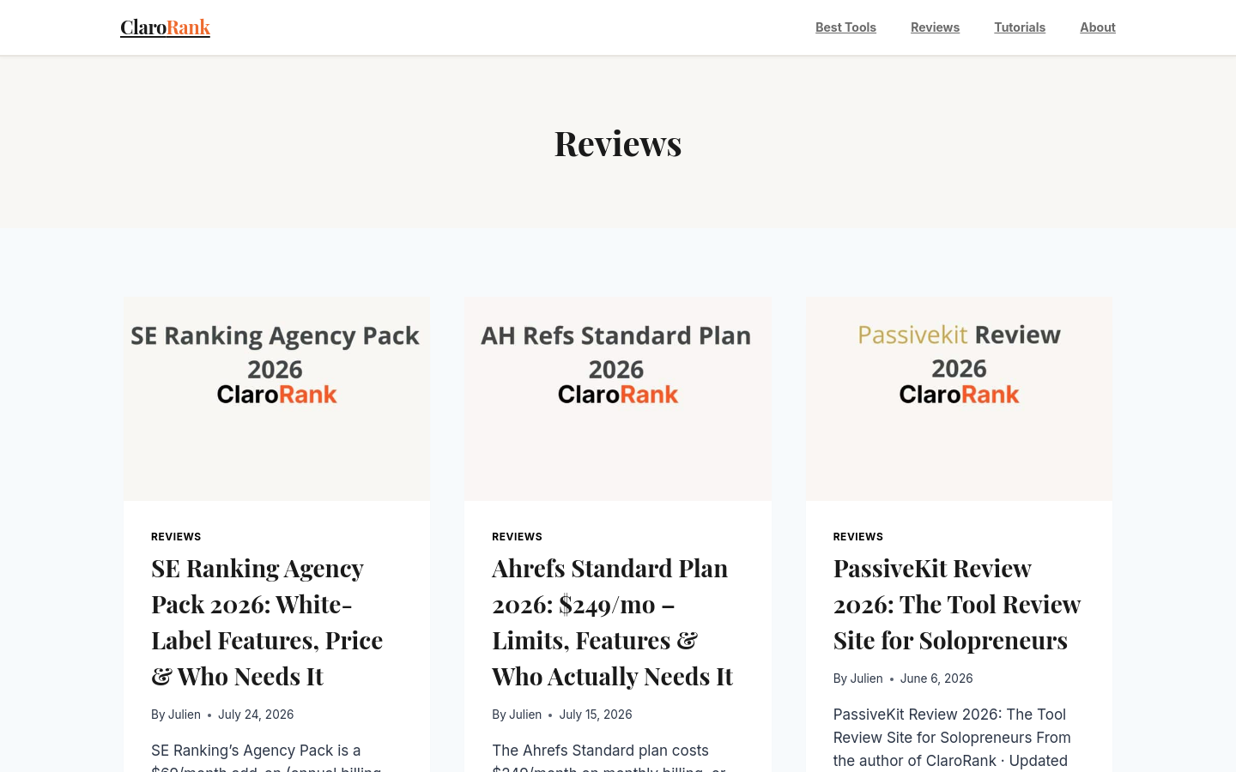Open the AH Refs Standard Plan thumbnail
The image size is (1236, 772).
pos(618,399)
